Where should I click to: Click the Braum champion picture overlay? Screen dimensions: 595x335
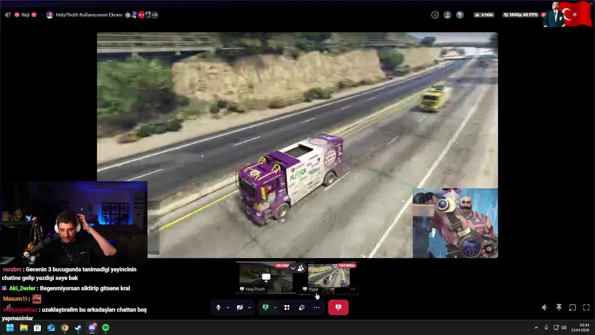[x=455, y=223]
